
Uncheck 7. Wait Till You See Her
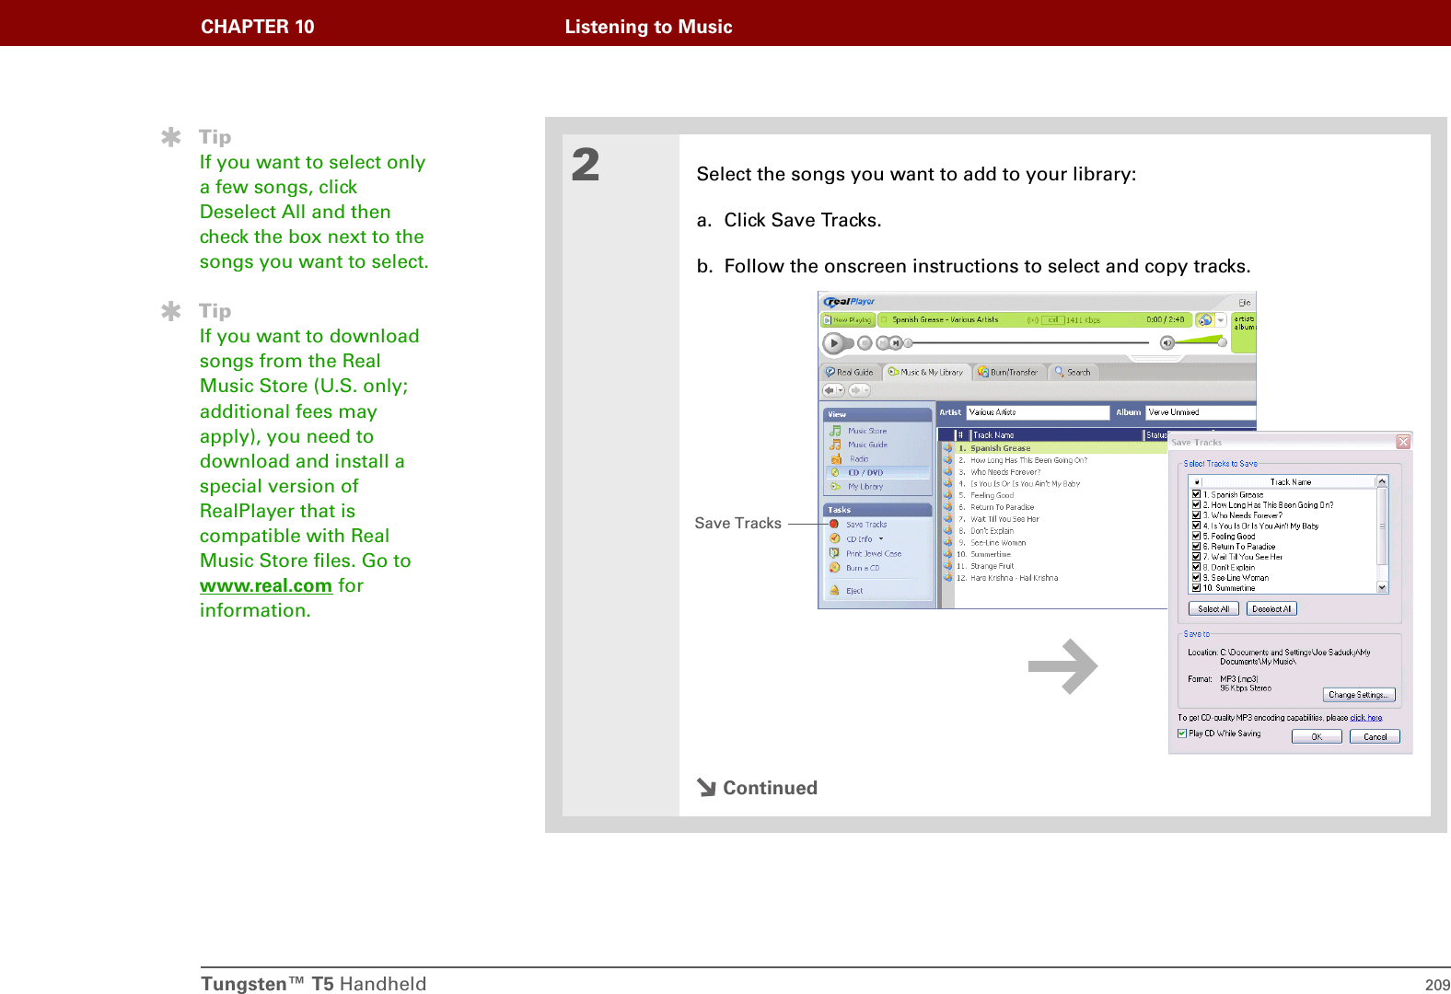click(x=1197, y=557)
